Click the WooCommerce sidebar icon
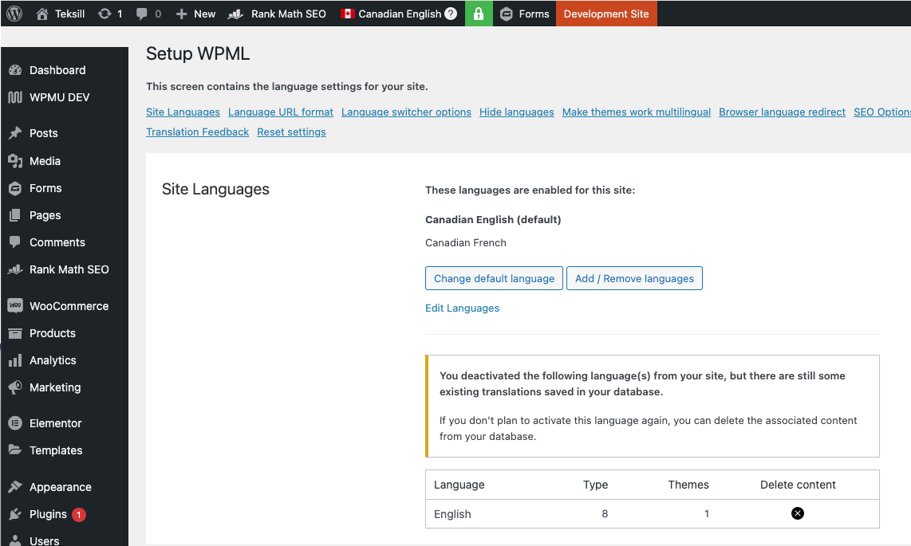Image resolution: width=911 pixels, height=546 pixels. pos(15,305)
